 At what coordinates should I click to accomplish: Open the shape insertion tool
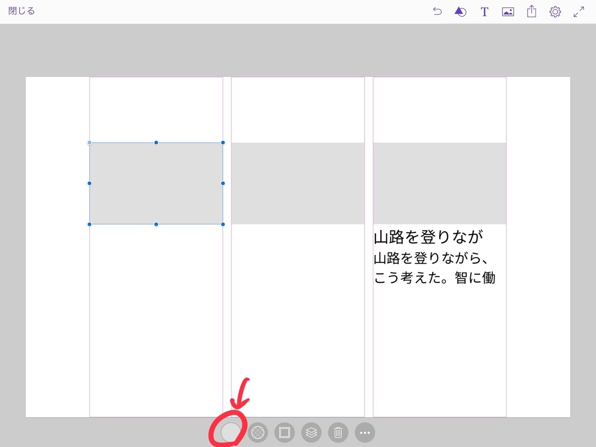click(460, 11)
